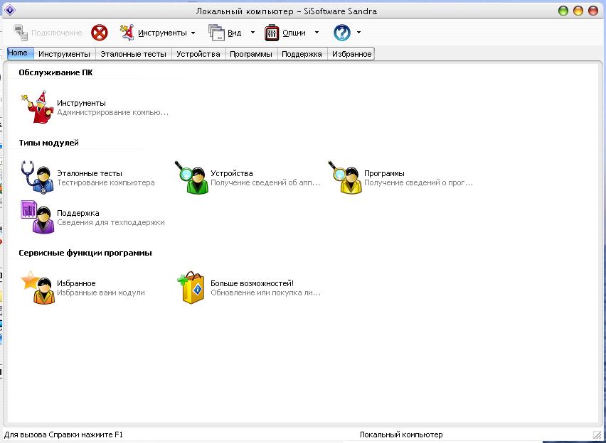Open the Устройства green magnifier icon
Viewport: 606px width, 443px height.
[191, 177]
